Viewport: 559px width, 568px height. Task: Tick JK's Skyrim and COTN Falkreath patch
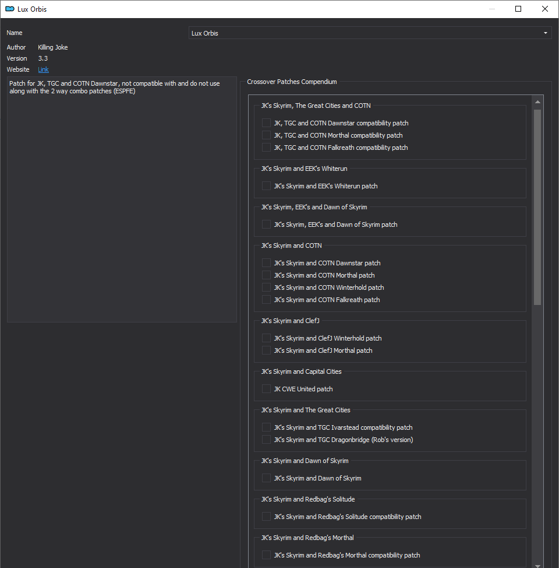click(x=266, y=300)
